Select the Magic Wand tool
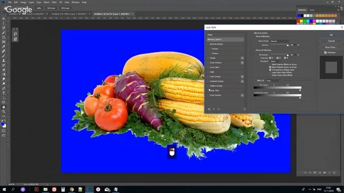This screenshot has width=344, height=193. (x=4, y=33)
